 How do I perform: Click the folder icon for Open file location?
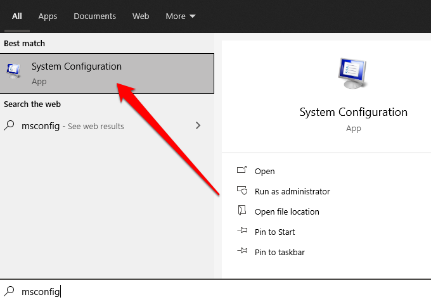coord(241,211)
